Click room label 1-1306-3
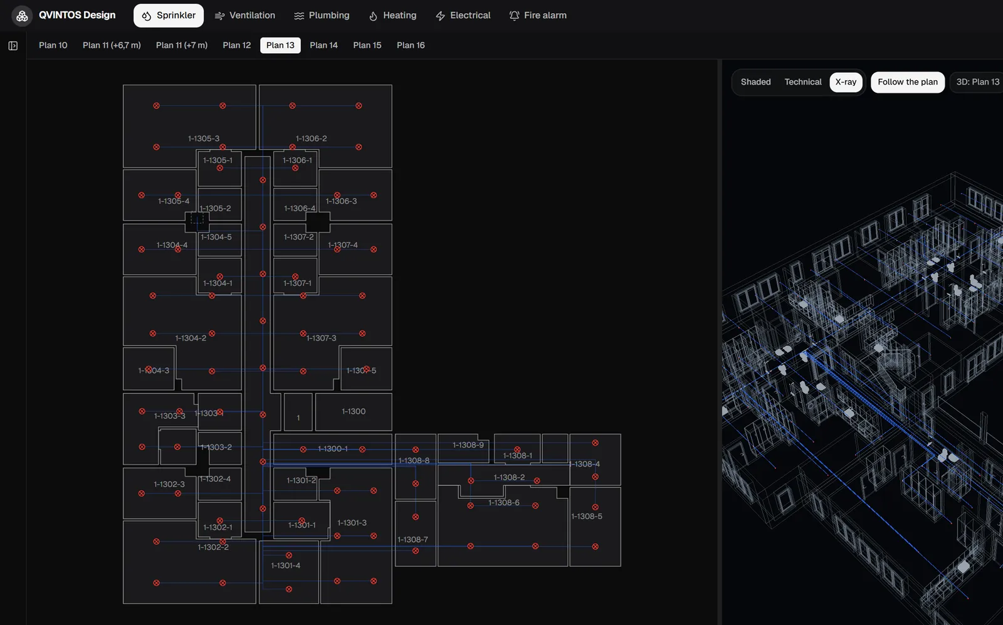The height and width of the screenshot is (625, 1003). tap(341, 201)
